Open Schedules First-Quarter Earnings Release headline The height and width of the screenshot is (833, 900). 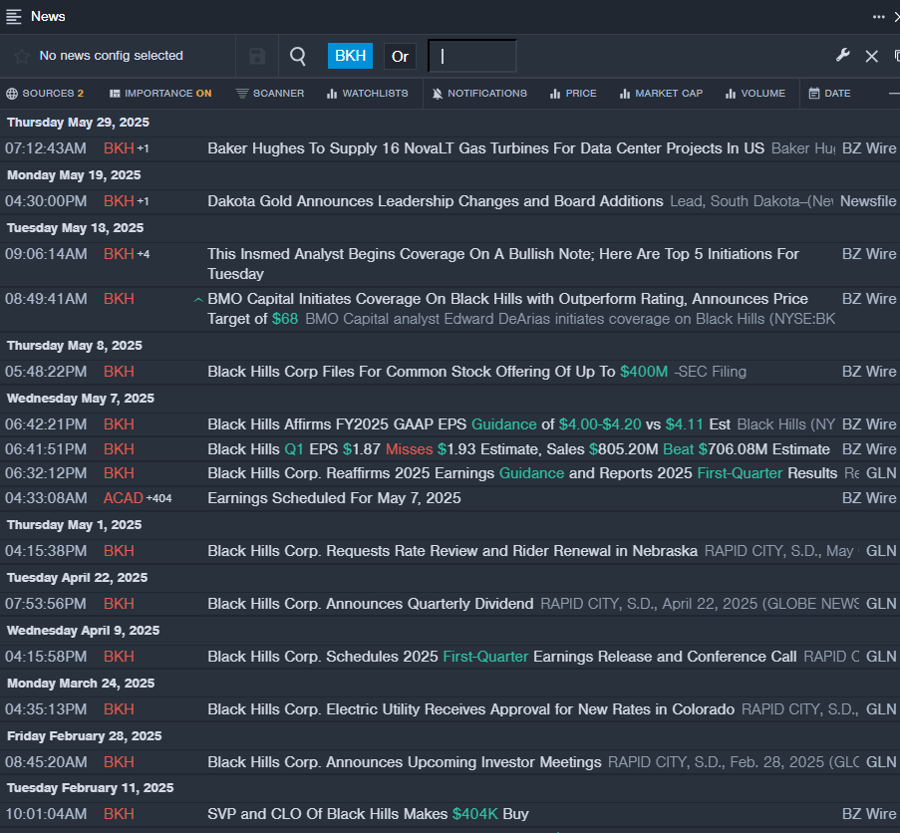(x=501, y=657)
